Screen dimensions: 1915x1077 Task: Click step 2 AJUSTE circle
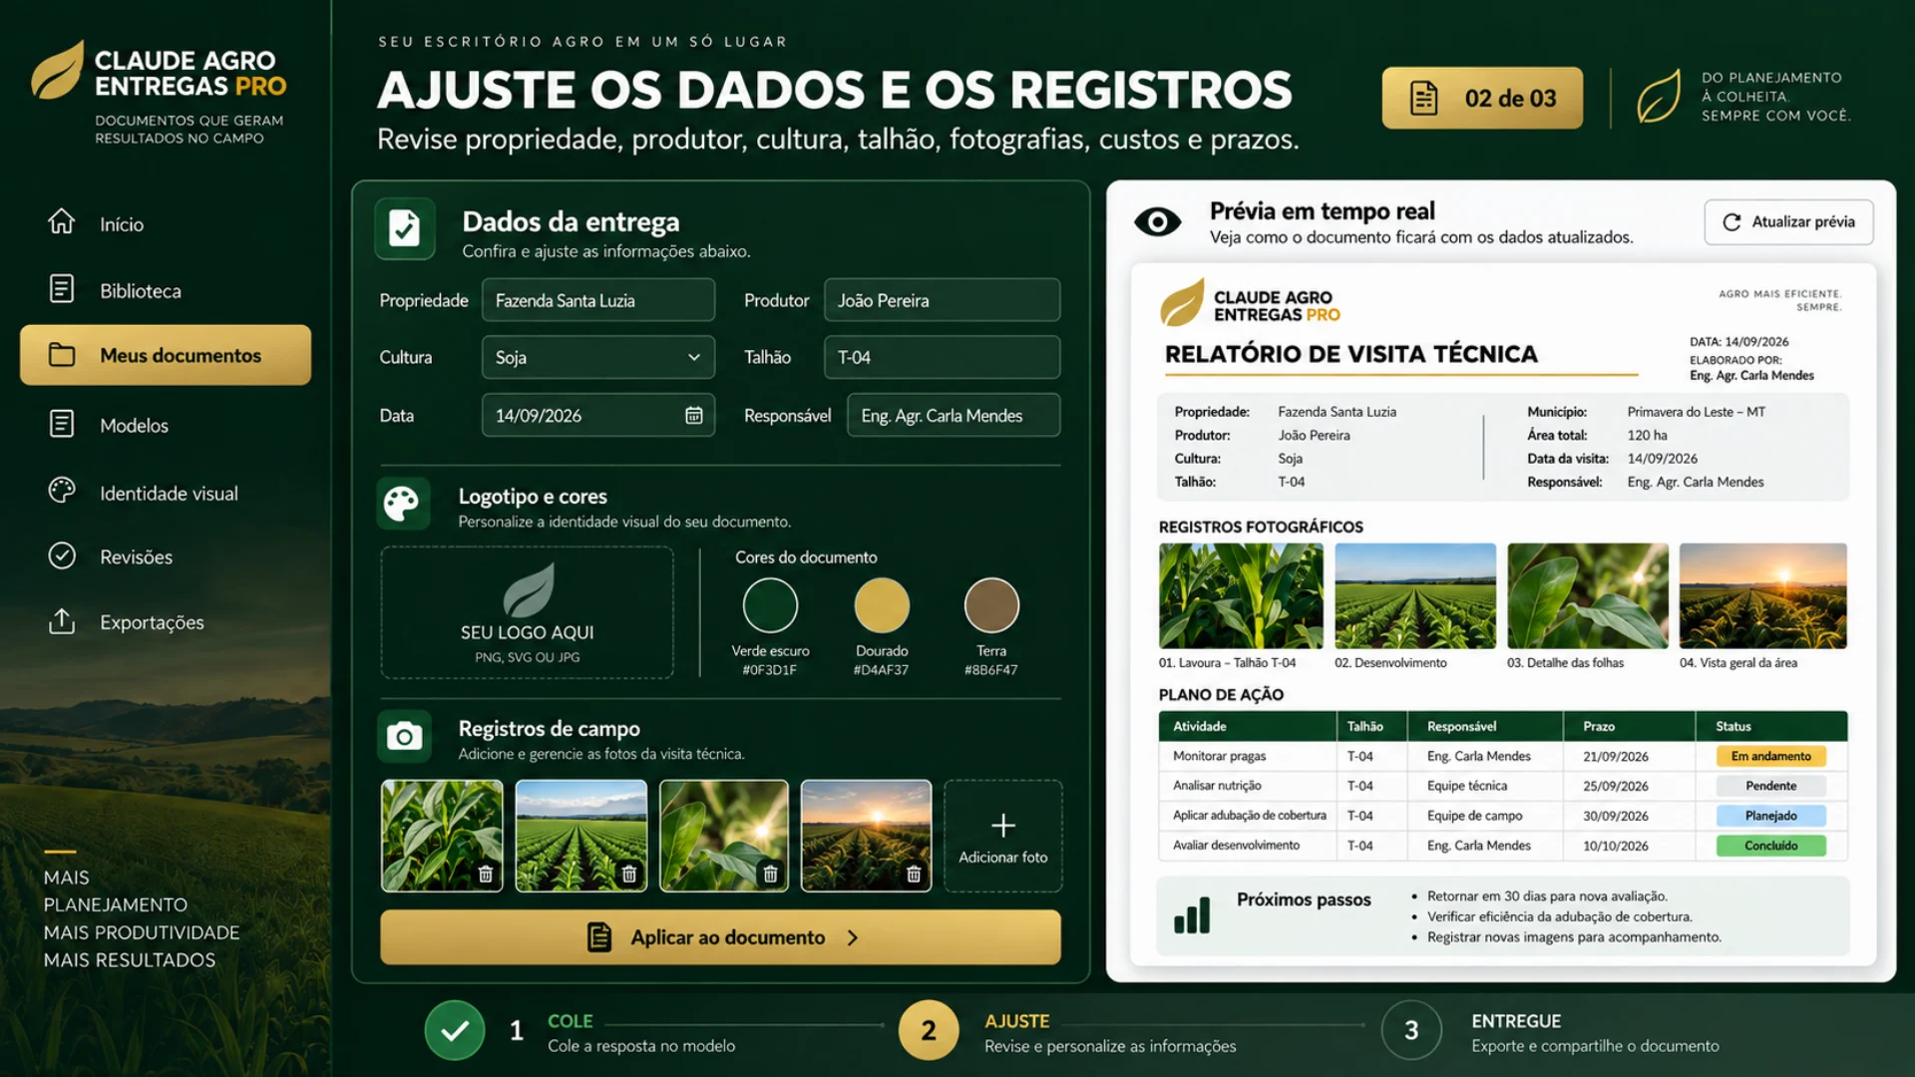pos(928,1030)
